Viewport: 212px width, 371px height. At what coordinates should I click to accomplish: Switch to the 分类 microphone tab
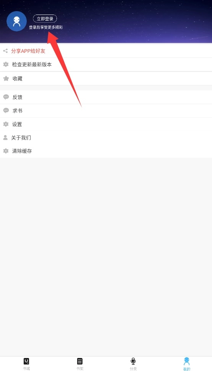point(133,364)
